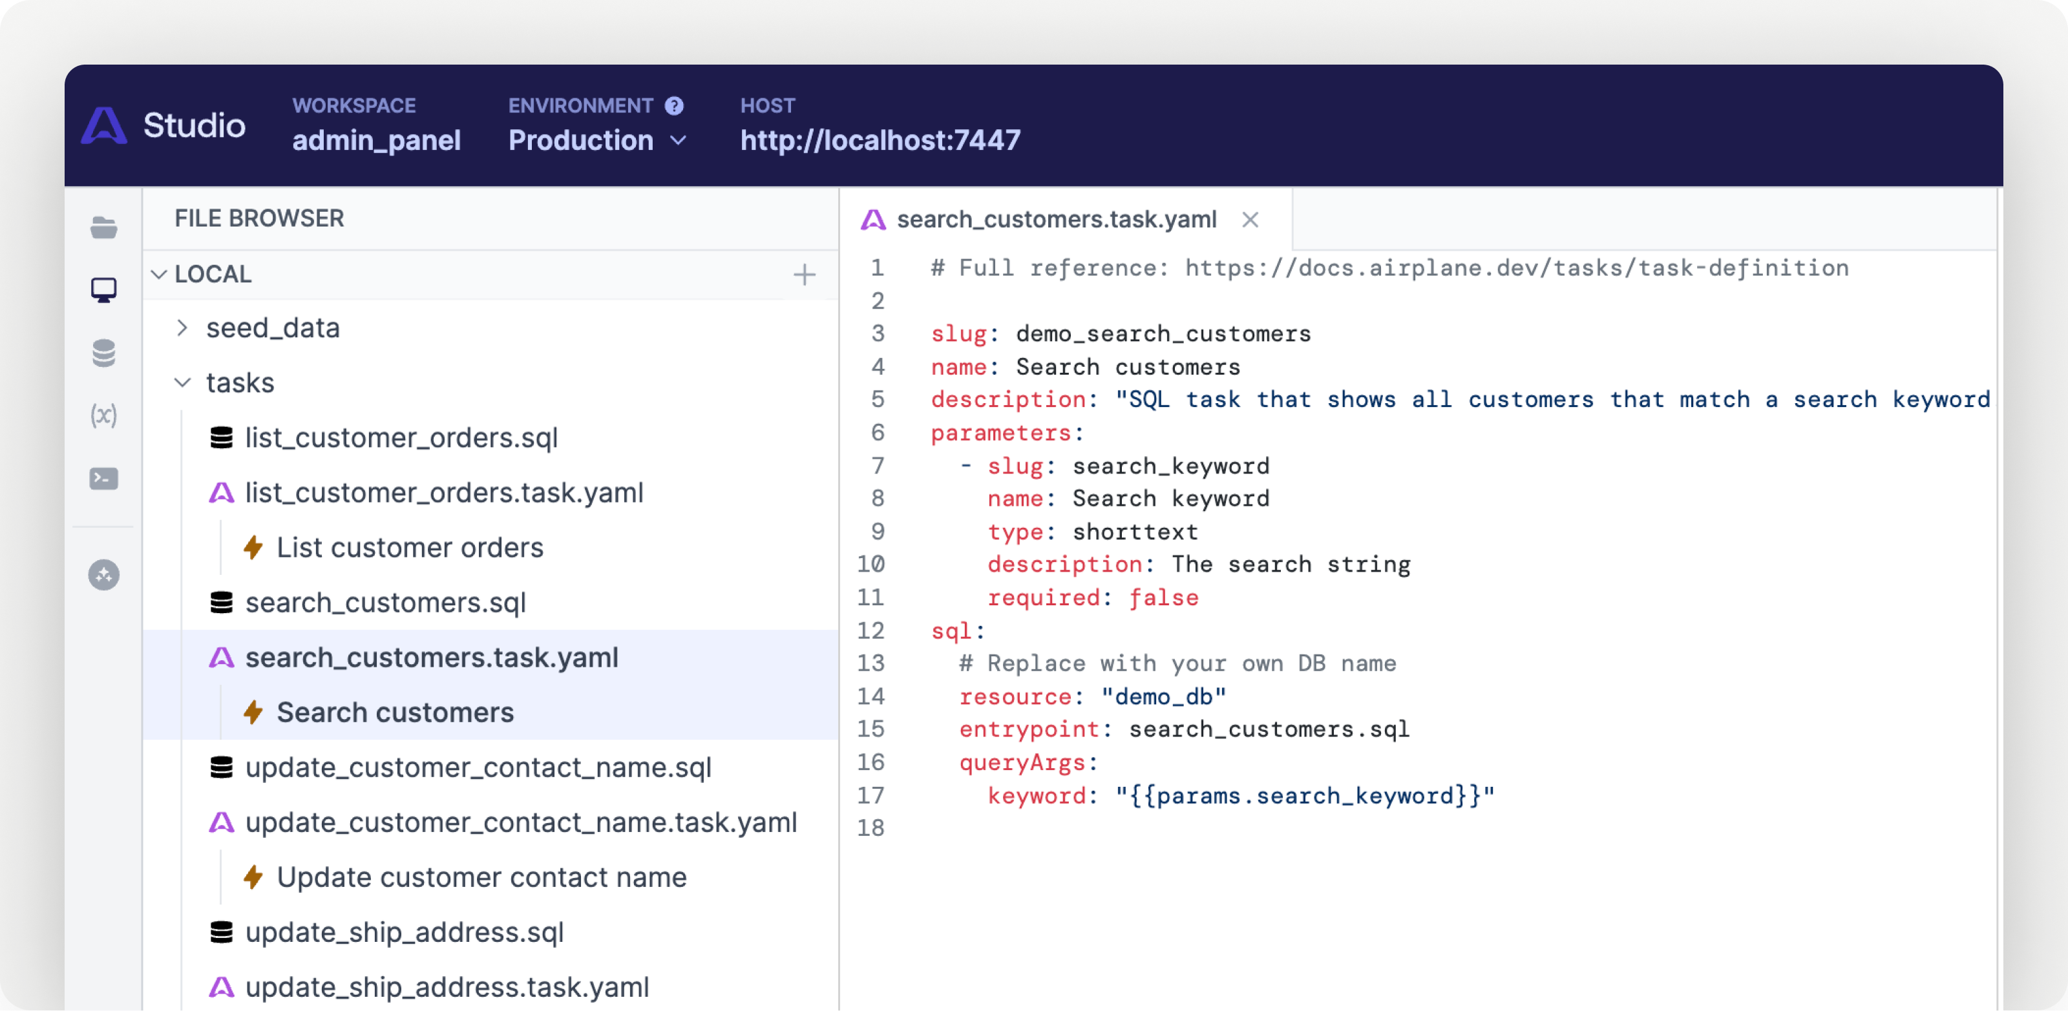Screen dimensions: 2068x1011
Task: Click the http://localhost:7447 host address
Action: (x=880, y=140)
